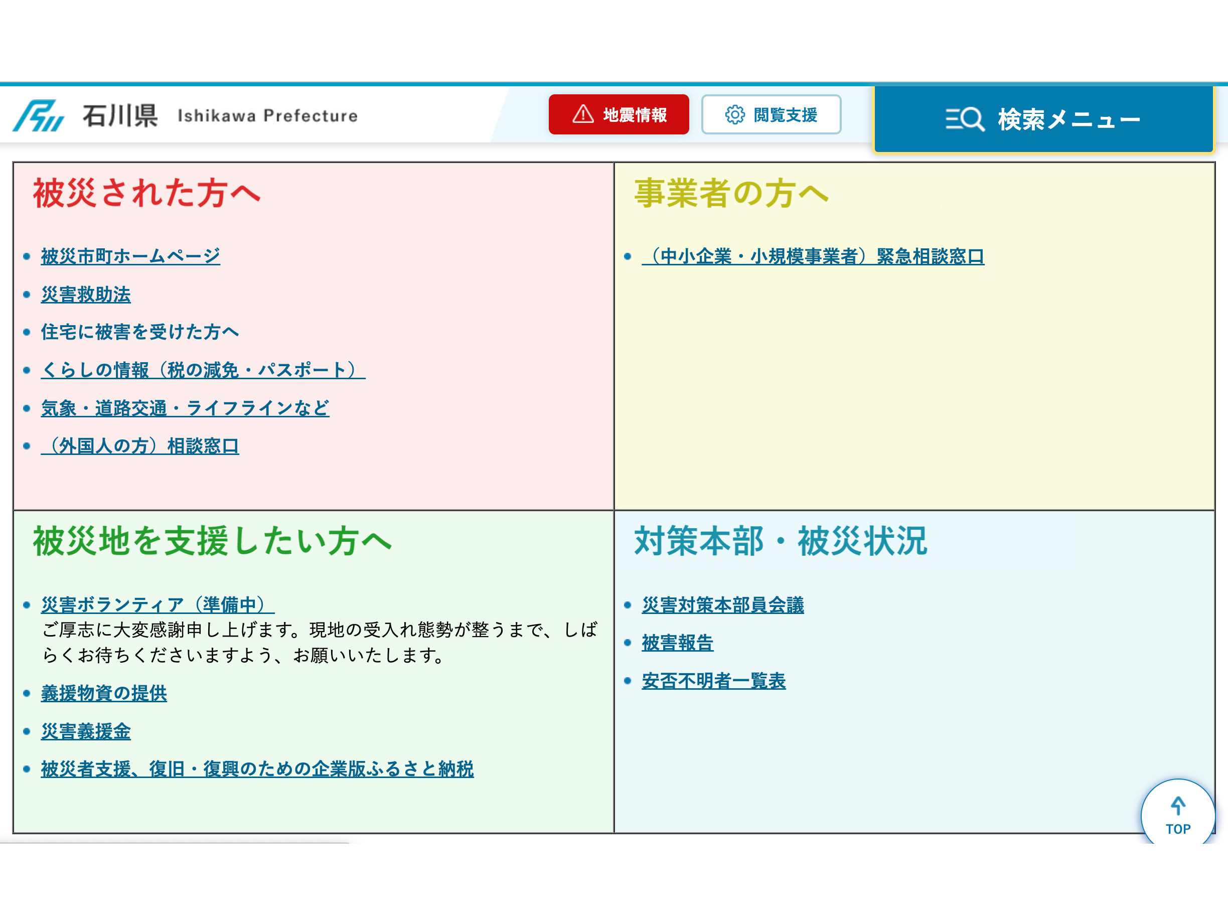Open 安否不明者一覧表 link

tap(713, 681)
